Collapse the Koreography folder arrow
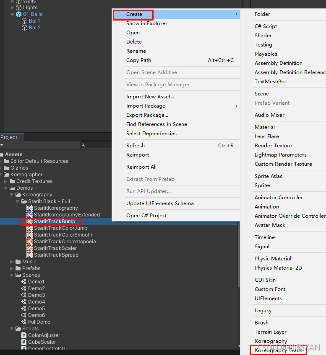Viewport: 326px width, 355px height. pyautogui.click(x=12, y=195)
